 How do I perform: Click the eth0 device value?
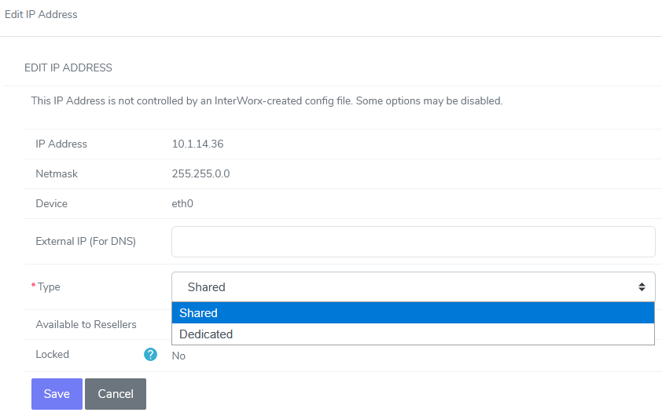(182, 203)
